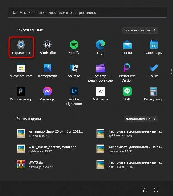Open Adobe Lightroom

74,96
